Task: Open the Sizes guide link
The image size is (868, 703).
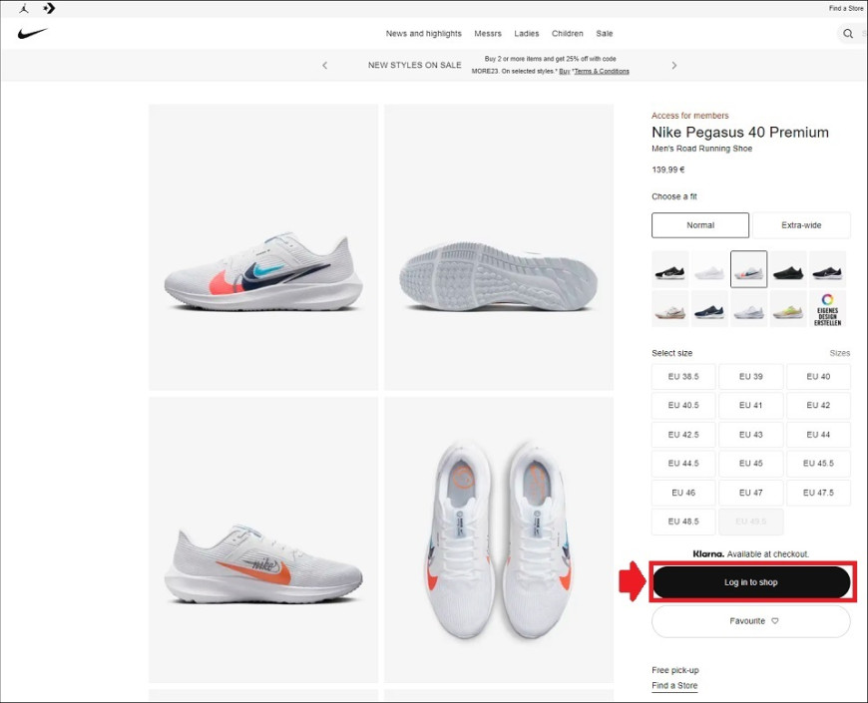Action: point(839,353)
